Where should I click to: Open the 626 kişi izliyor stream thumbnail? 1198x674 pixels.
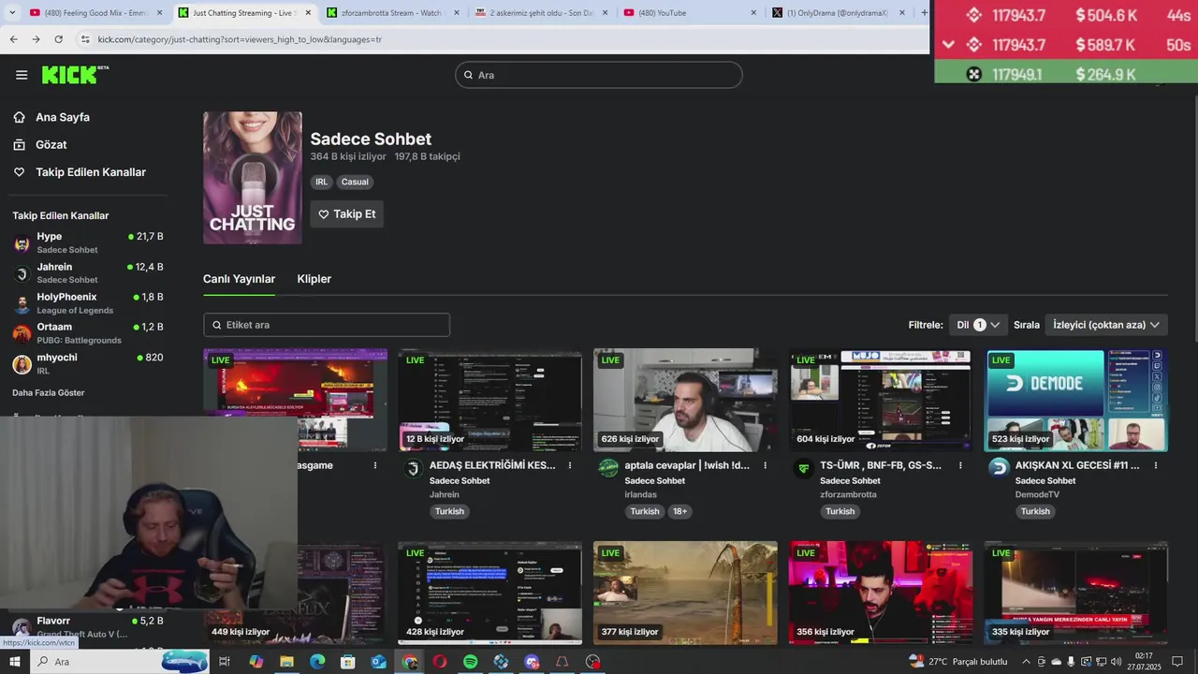coord(685,400)
